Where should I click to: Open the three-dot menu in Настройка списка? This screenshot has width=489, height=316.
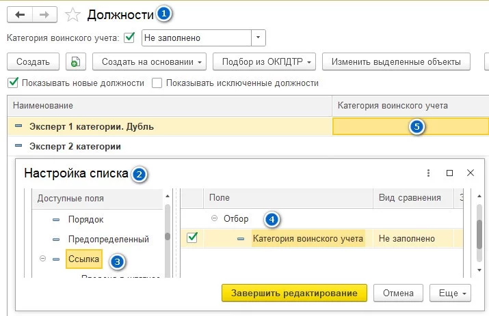[x=428, y=173]
